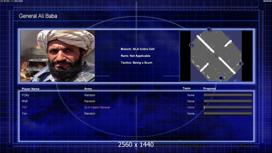
Task: Click the unnumbered bottom start position marker
Action: pyautogui.click(x=221, y=78)
